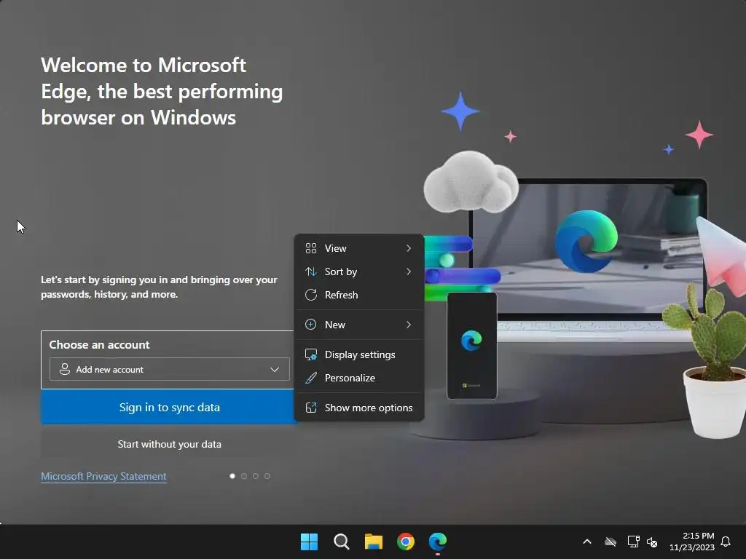Image resolution: width=746 pixels, height=559 pixels.
Task: Click the Microsoft Edge taskbar icon
Action: [438, 542]
